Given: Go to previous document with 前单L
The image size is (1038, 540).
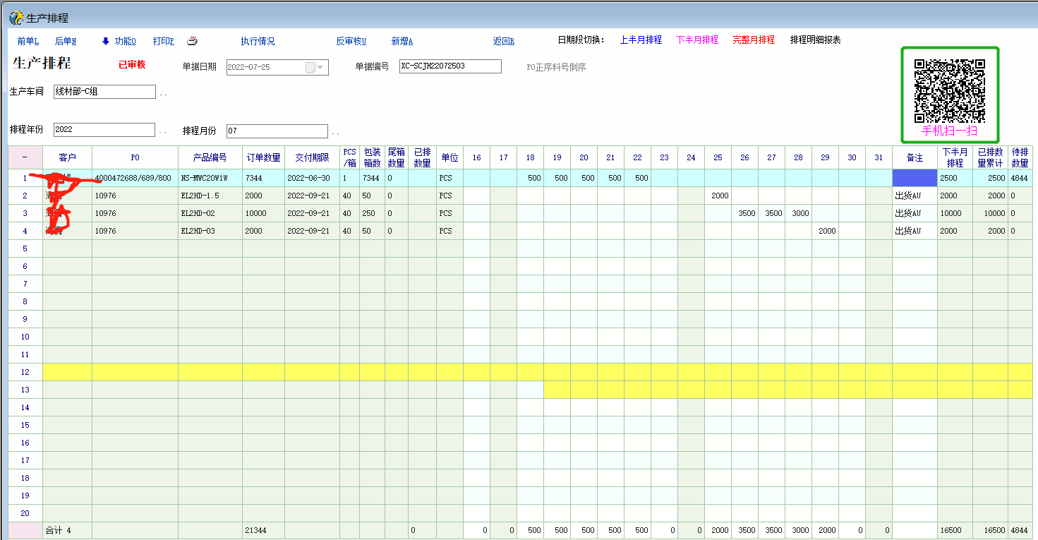Looking at the screenshot, I should click(28, 41).
